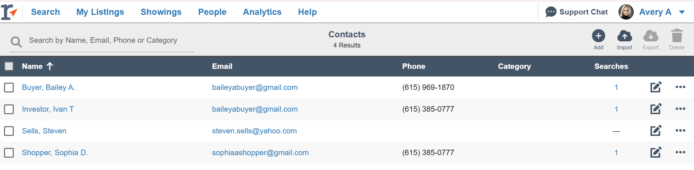Viewport: 694px width, 170px height.
Task: Open more options for Ivan T Investor
Action: (x=680, y=109)
